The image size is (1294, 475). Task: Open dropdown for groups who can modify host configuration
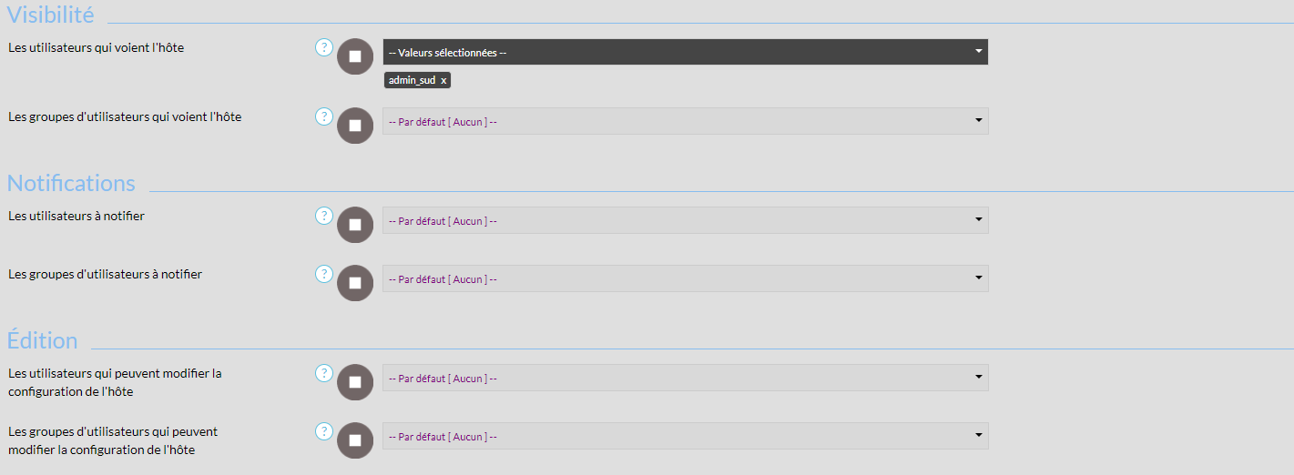(685, 436)
